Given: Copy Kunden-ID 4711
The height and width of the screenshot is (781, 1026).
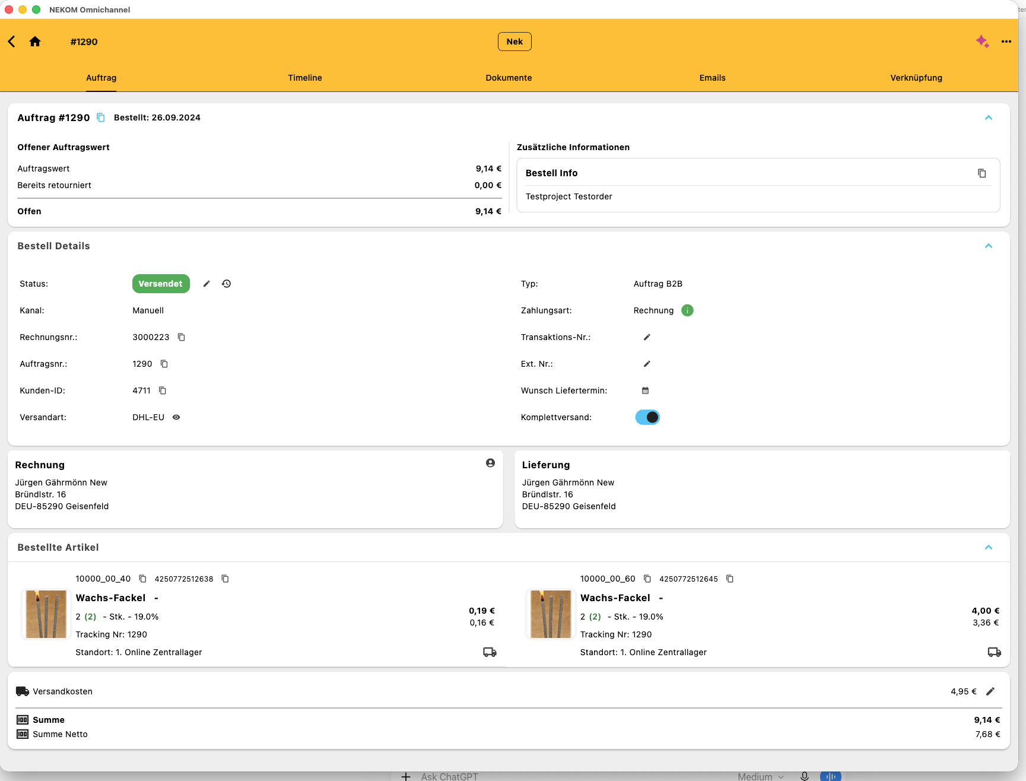Looking at the screenshot, I should click(x=163, y=390).
